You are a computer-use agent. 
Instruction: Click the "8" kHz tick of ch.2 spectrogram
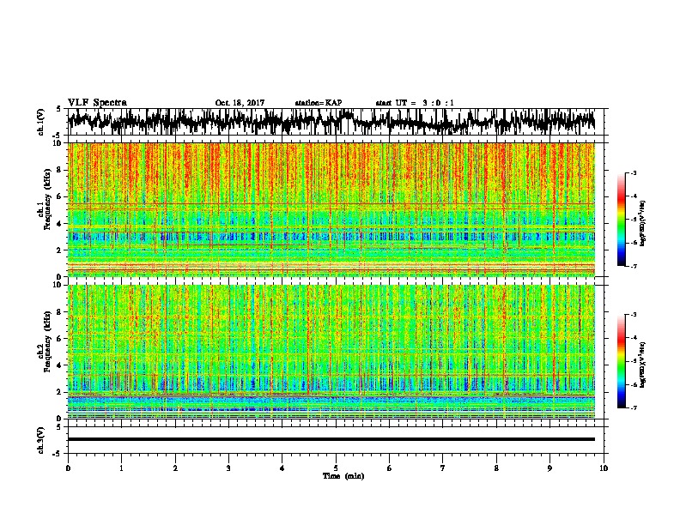point(59,312)
